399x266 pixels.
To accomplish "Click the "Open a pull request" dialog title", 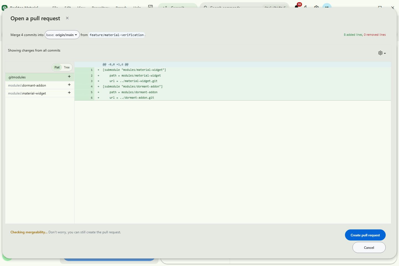I will 35,18.
